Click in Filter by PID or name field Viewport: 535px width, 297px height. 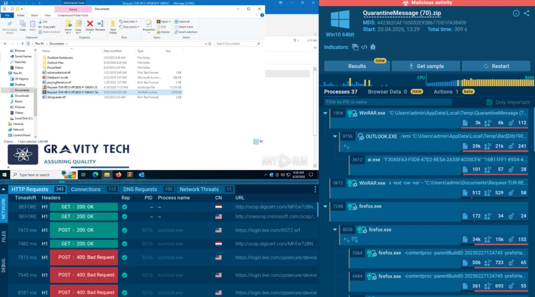click(388, 102)
